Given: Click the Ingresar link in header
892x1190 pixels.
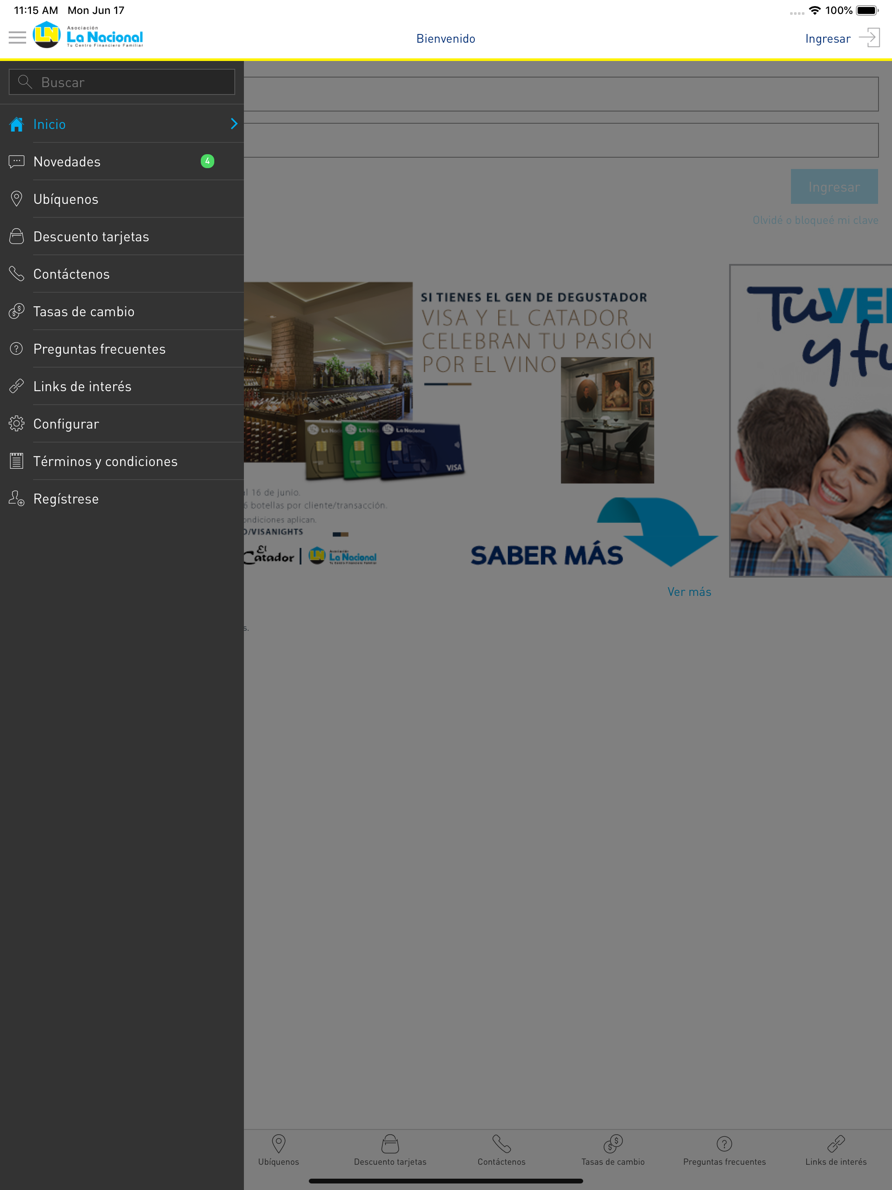Looking at the screenshot, I should 828,39.
